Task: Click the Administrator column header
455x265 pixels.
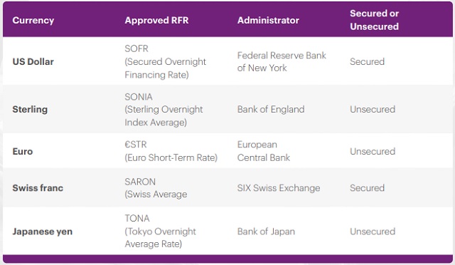Action: tap(268, 21)
